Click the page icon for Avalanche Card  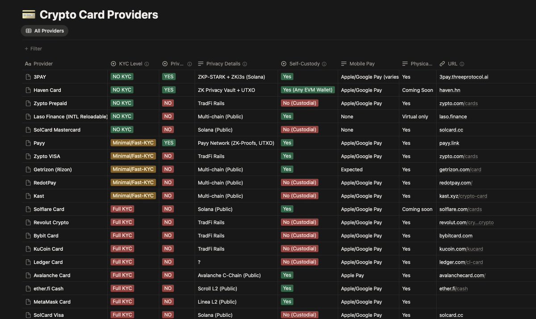click(28, 275)
